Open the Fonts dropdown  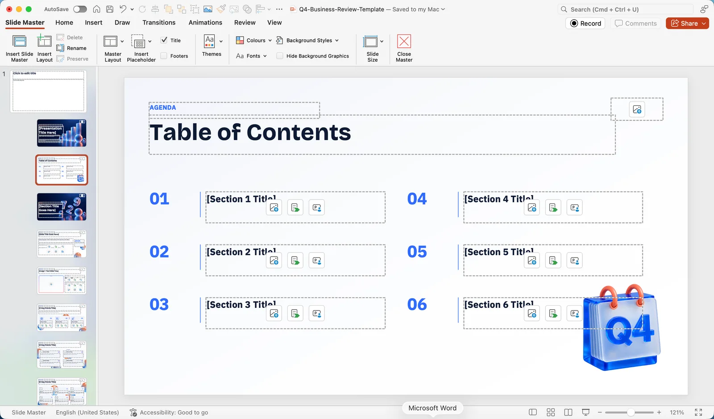[251, 56]
